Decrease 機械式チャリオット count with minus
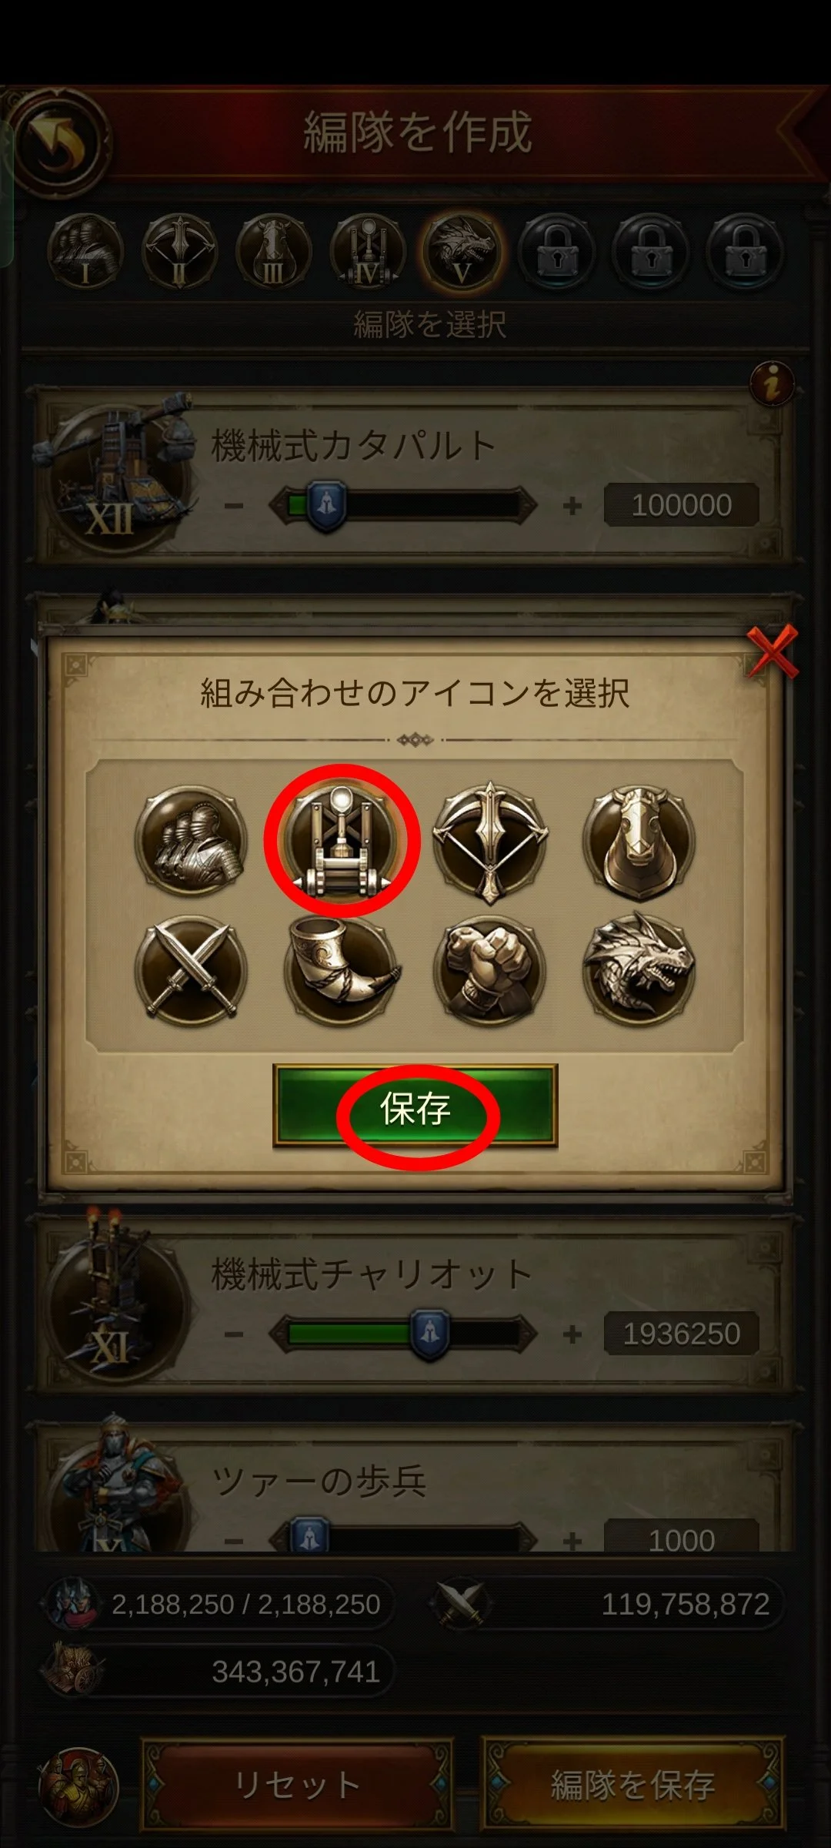This screenshot has height=1848, width=831. [235, 1334]
